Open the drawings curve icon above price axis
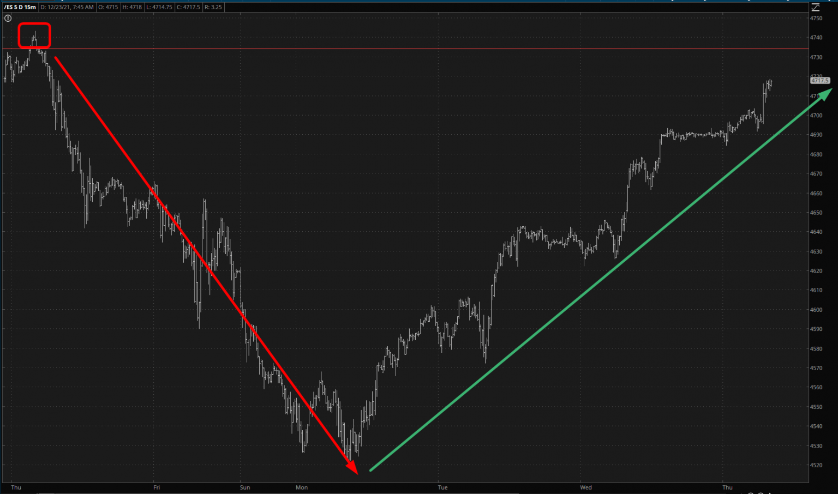 pyautogui.click(x=816, y=7)
